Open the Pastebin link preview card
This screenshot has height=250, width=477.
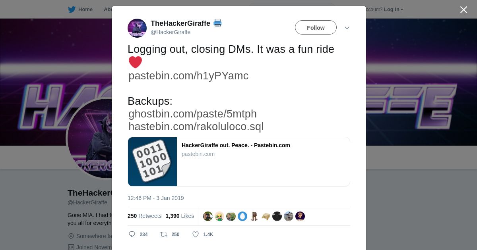click(239, 162)
